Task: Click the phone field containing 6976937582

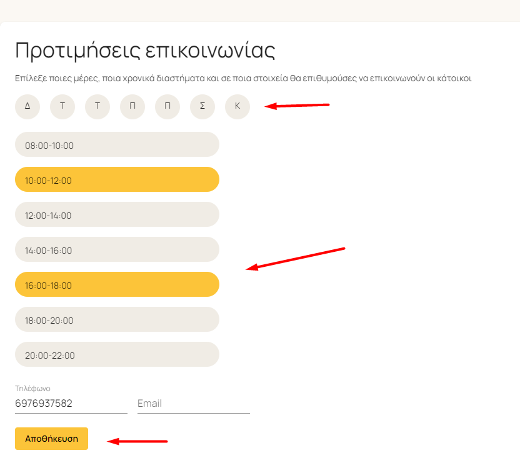Action: [71, 404]
